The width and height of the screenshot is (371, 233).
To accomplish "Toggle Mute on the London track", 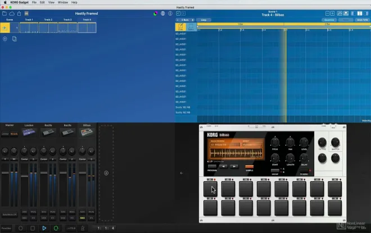I will point(33,212).
